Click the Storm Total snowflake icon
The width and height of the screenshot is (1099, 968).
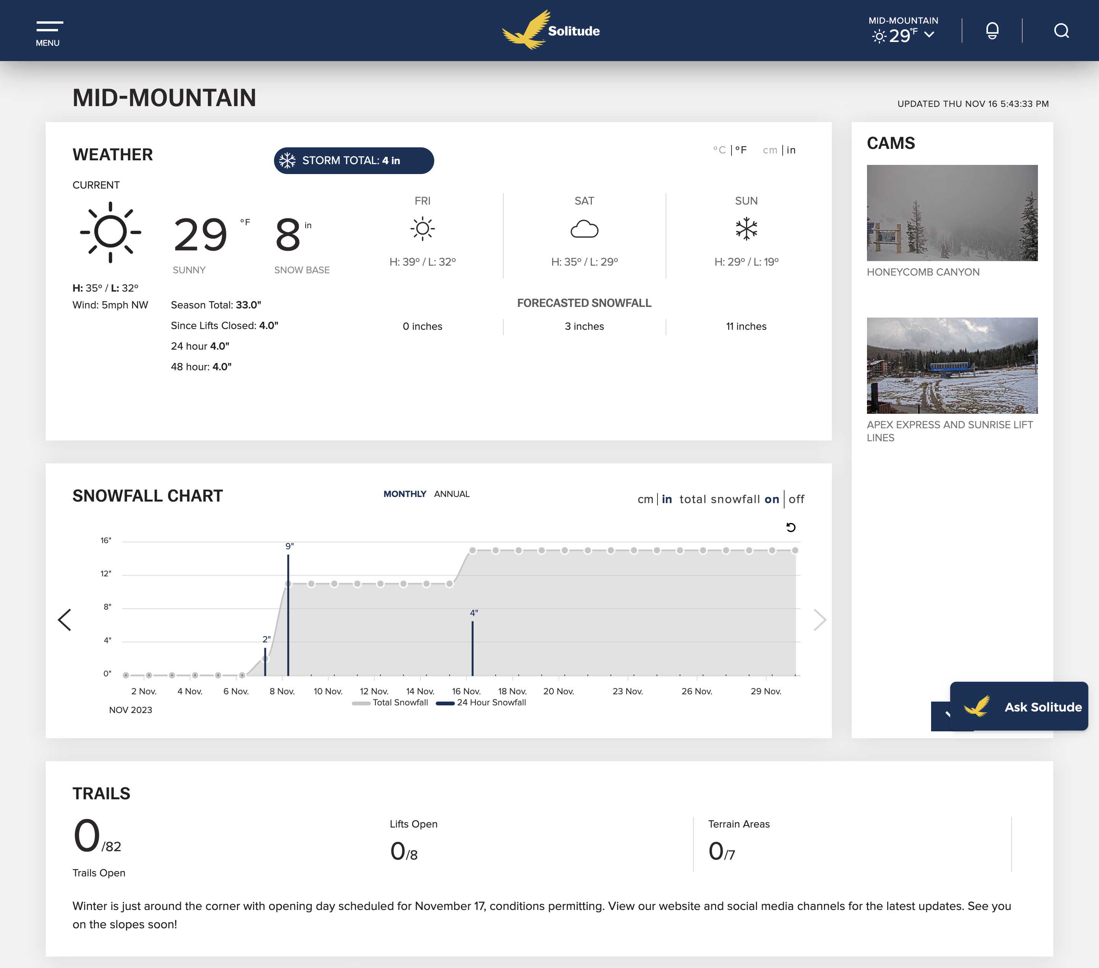(x=288, y=161)
